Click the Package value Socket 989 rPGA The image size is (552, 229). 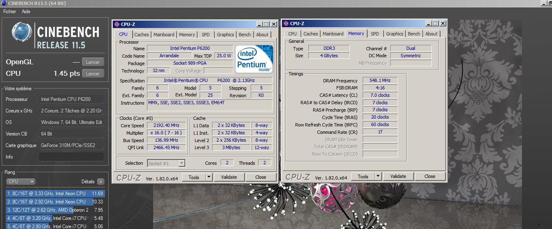(190, 63)
